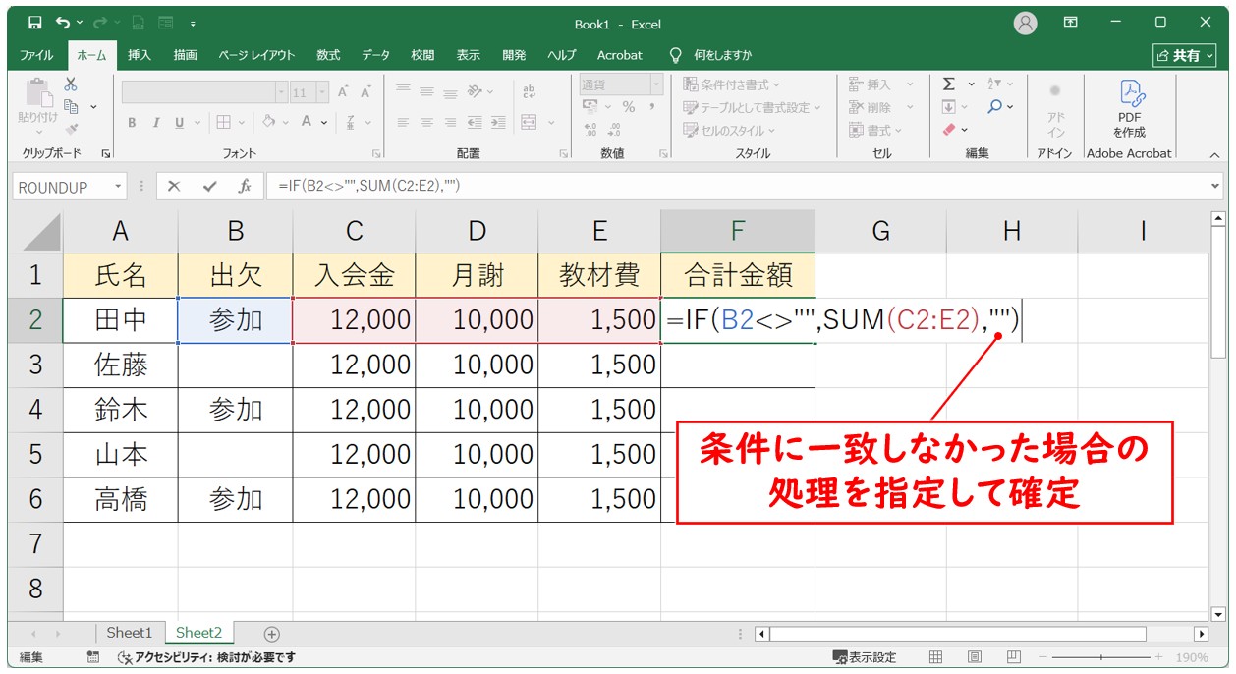Click the Create PDF Acrobat icon

tap(1129, 93)
